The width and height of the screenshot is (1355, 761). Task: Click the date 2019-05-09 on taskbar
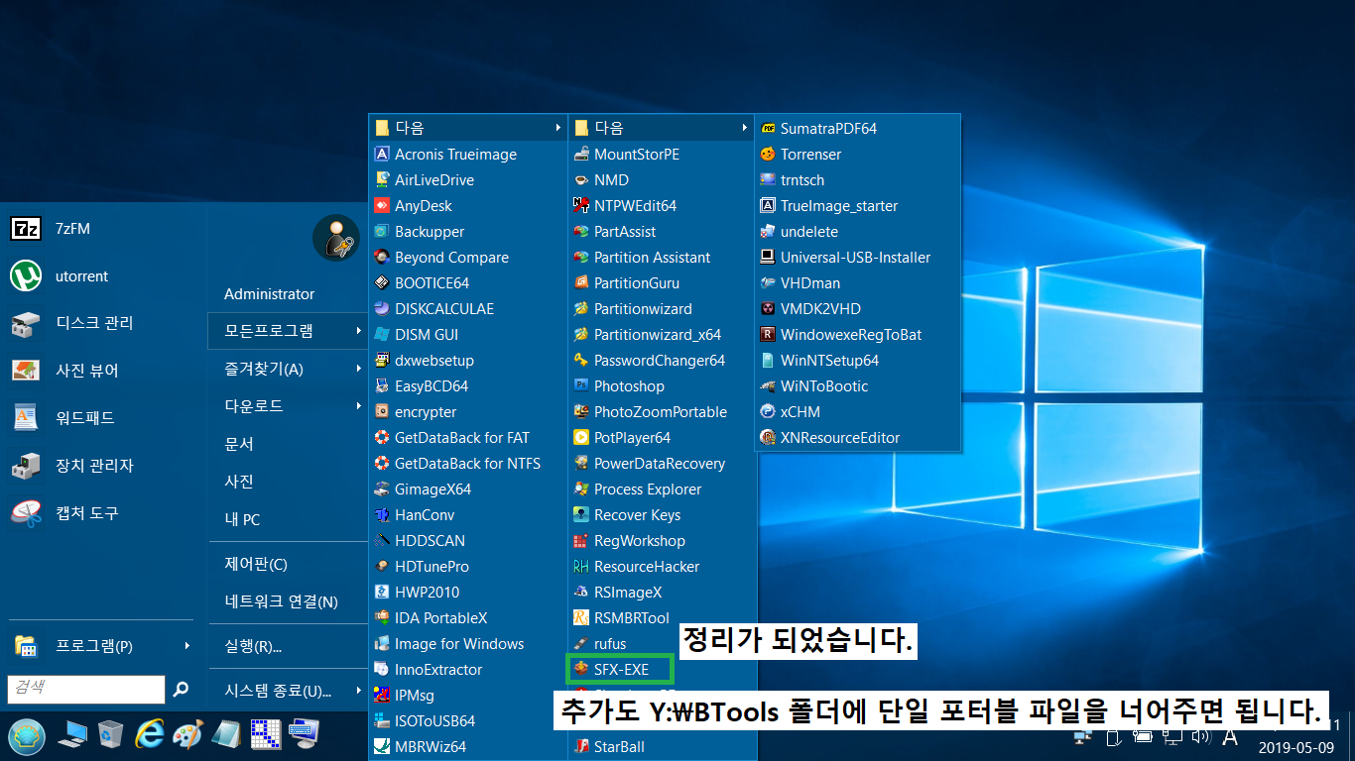click(x=1296, y=747)
